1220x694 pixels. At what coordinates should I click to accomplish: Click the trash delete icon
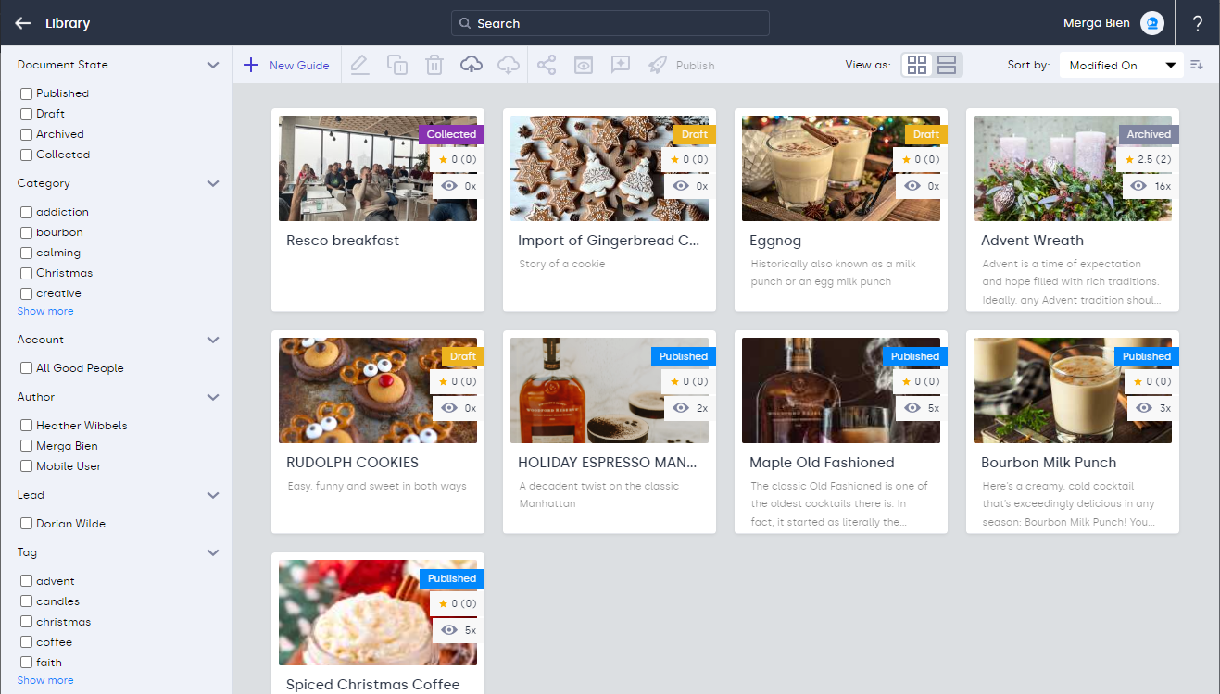pyautogui.click(x=434, y=65)
